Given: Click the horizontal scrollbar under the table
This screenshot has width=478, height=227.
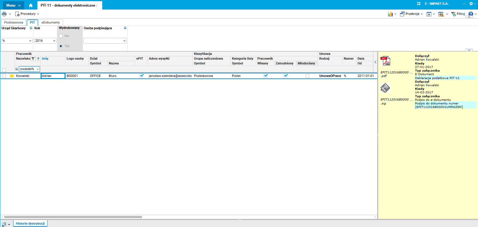Looking at the screenshot, I should coord(73,217).
